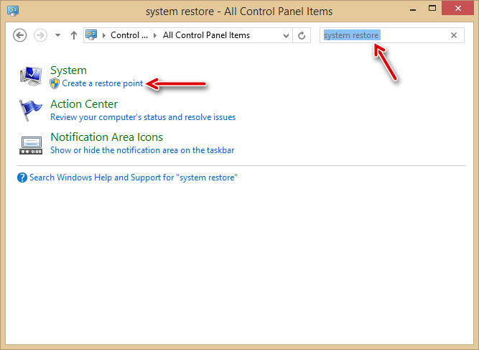Screen dimensions: 479x350
Task: Click the Action Center flag icon
Action: 30,110
